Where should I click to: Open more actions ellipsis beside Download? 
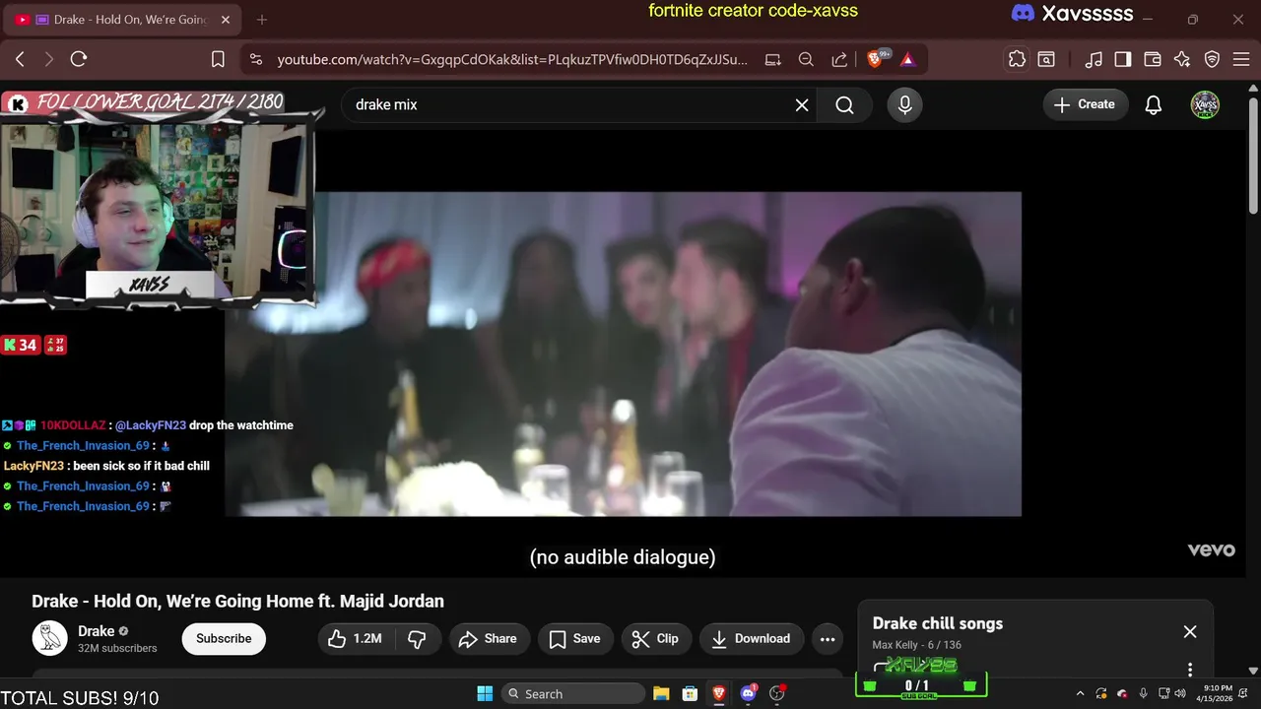click(x=828, y=638)
